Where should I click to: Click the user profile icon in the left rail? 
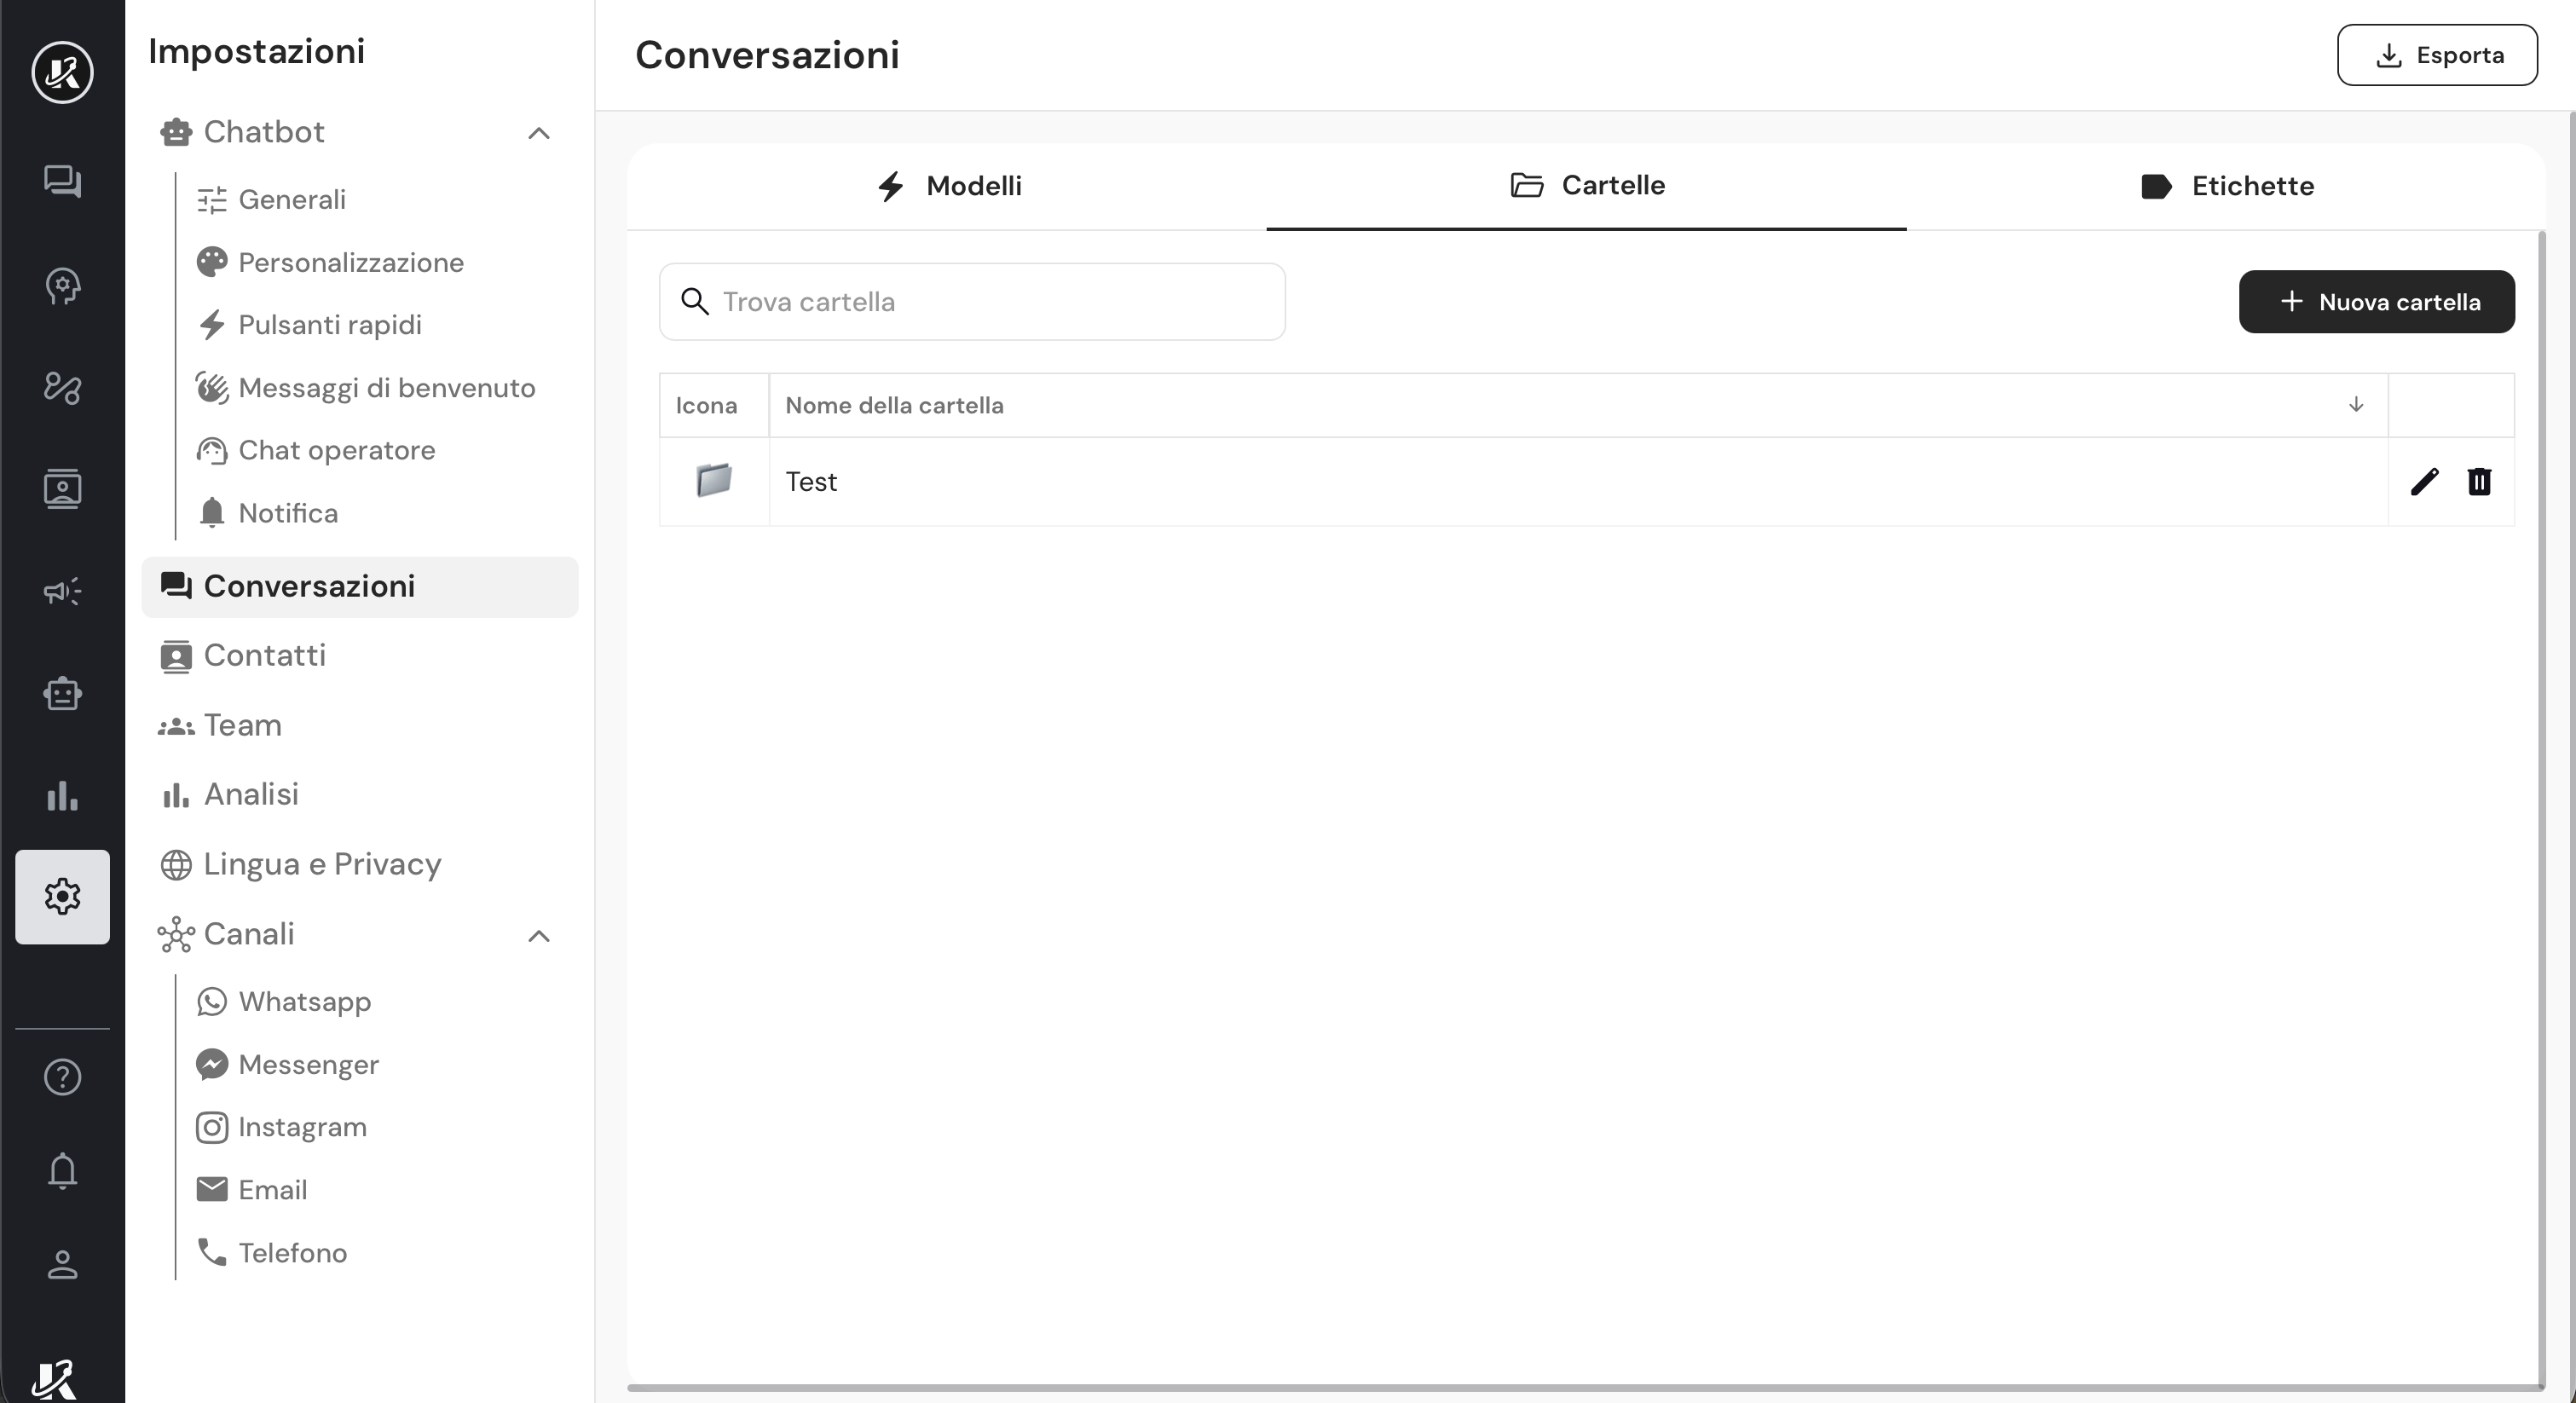click(62, 1264)
